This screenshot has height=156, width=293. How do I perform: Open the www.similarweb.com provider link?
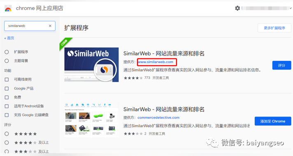(156, 62)
